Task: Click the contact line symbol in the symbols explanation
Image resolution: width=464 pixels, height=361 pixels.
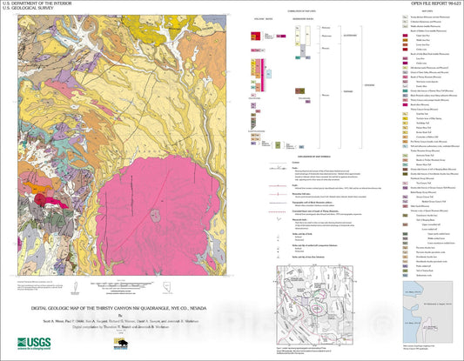Action: (278, 163)
